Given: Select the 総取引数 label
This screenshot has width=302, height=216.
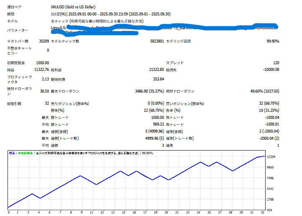Looking at the screenshot, I should (14, 104).
